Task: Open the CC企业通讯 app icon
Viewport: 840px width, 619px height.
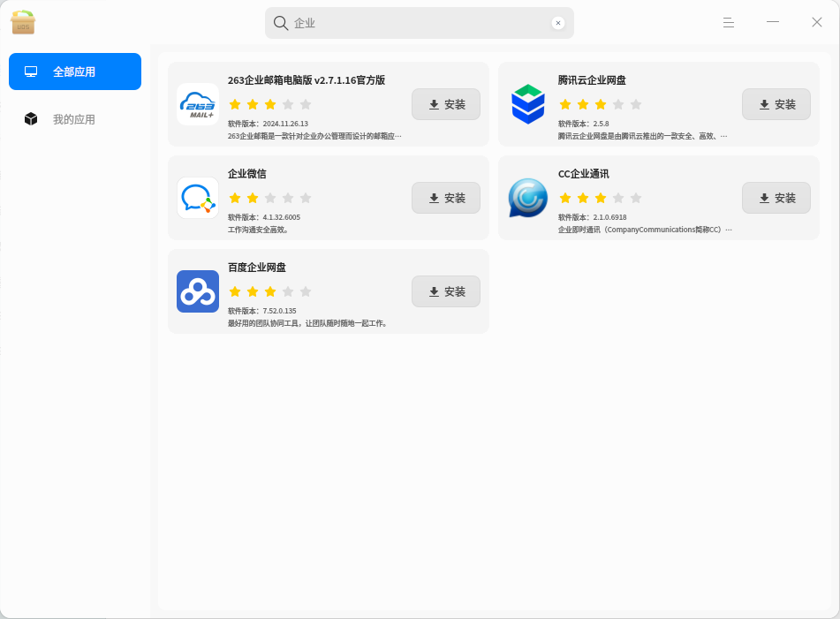Action: [x=528, y=198]
